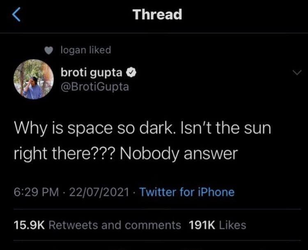Select the 'Nobody answer' phrase in the tweet
The height and width of the screenshot is (250, 308).
179,154
